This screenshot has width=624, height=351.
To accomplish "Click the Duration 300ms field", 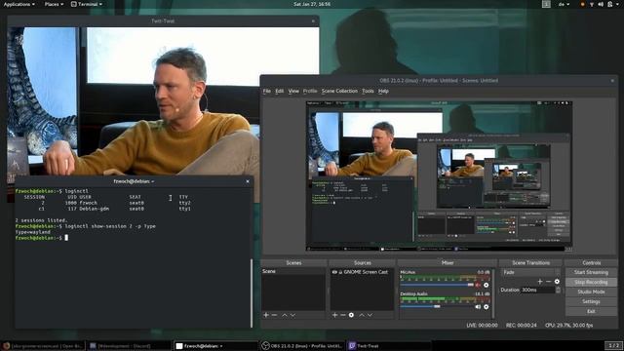I will [537, 291].
